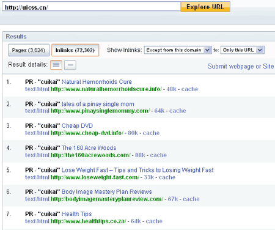Screen dimensions: 275x230
Task: Open 'tales of a pinay single mom' result
Action: pos(98,104)
